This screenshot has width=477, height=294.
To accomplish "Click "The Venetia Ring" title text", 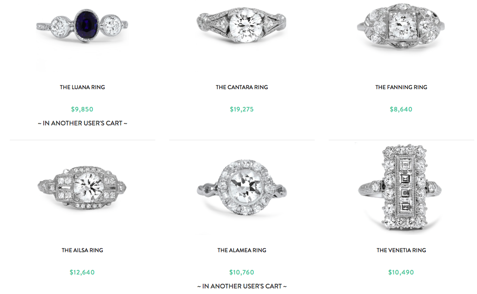I will pos(401,250).
